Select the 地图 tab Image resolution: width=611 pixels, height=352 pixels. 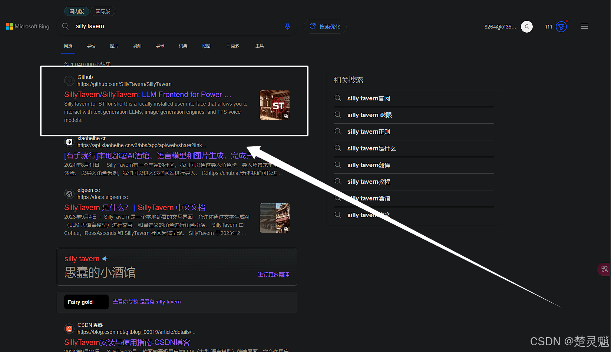206,46
